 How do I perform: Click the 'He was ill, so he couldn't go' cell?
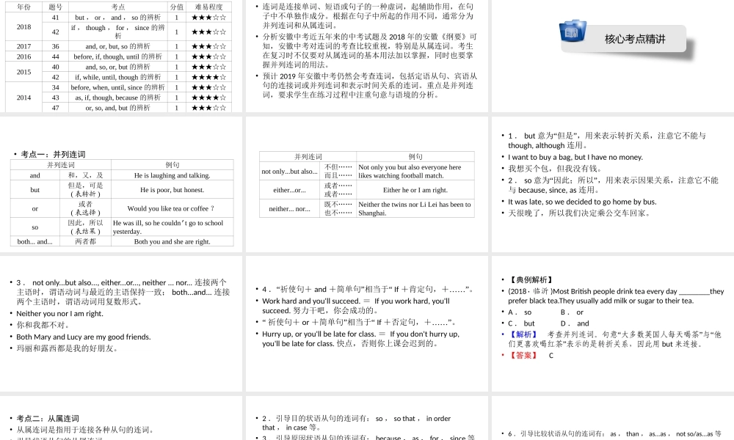(x=172, y=227)
